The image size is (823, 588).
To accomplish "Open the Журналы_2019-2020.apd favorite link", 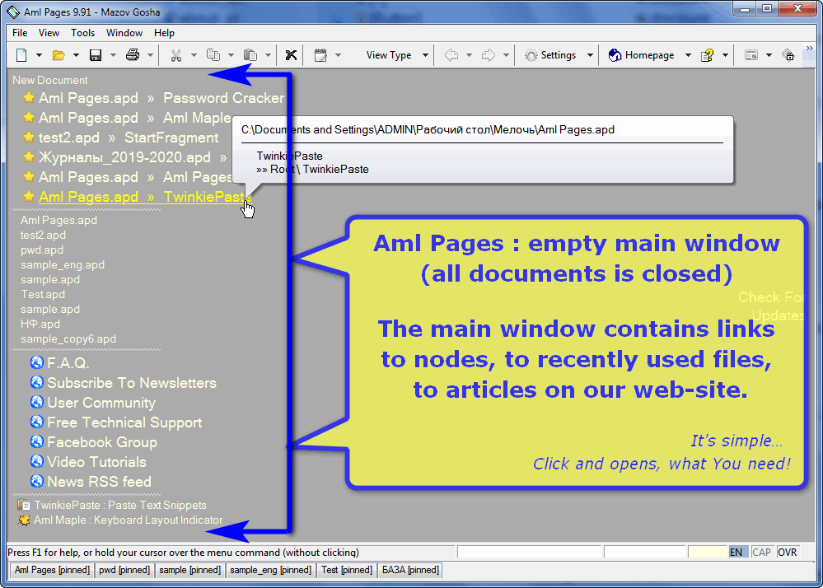I will 133,157.
